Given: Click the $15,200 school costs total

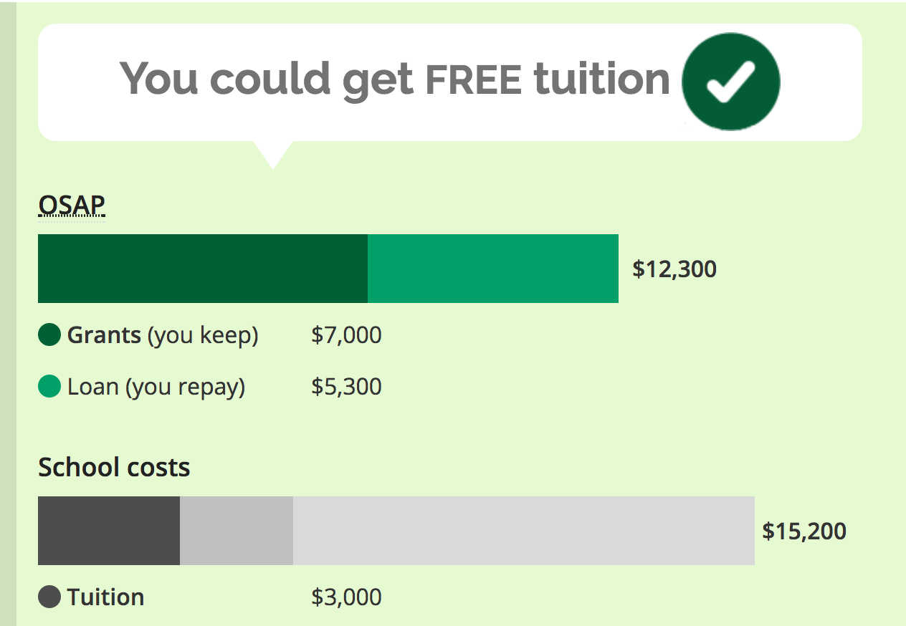Looking at the screenshot, I should [804, 531].
